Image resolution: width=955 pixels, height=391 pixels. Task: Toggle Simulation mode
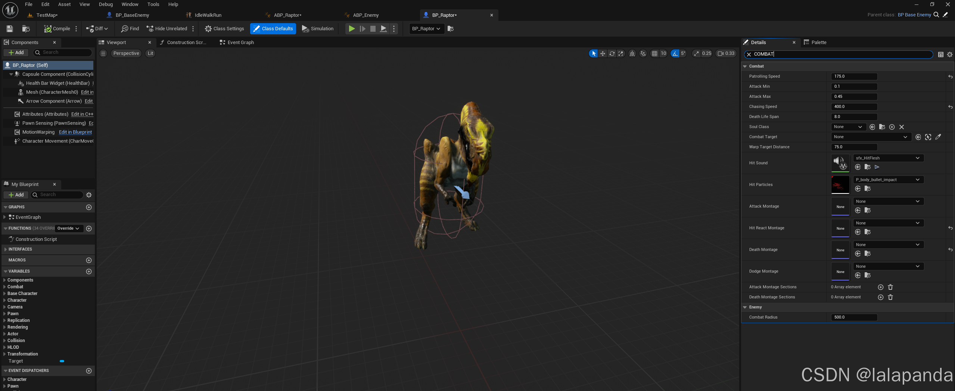(x=318, y=29)
